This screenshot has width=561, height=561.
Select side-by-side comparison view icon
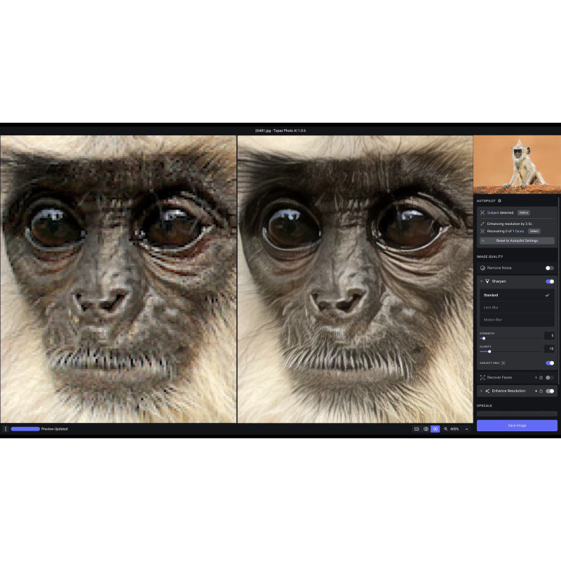pos(435,428)
